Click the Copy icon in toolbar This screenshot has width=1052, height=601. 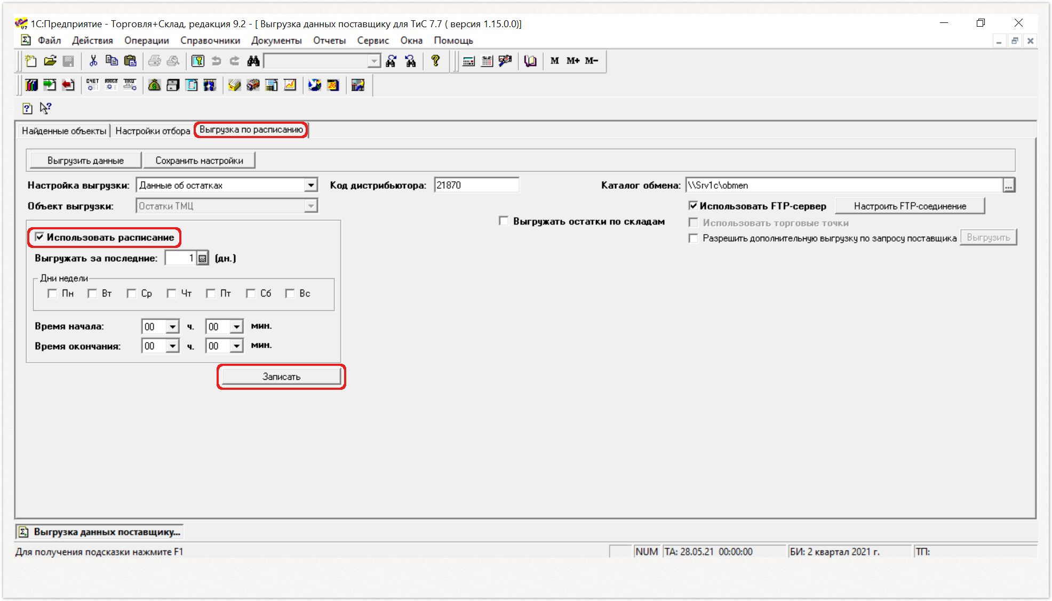(111, 61)
